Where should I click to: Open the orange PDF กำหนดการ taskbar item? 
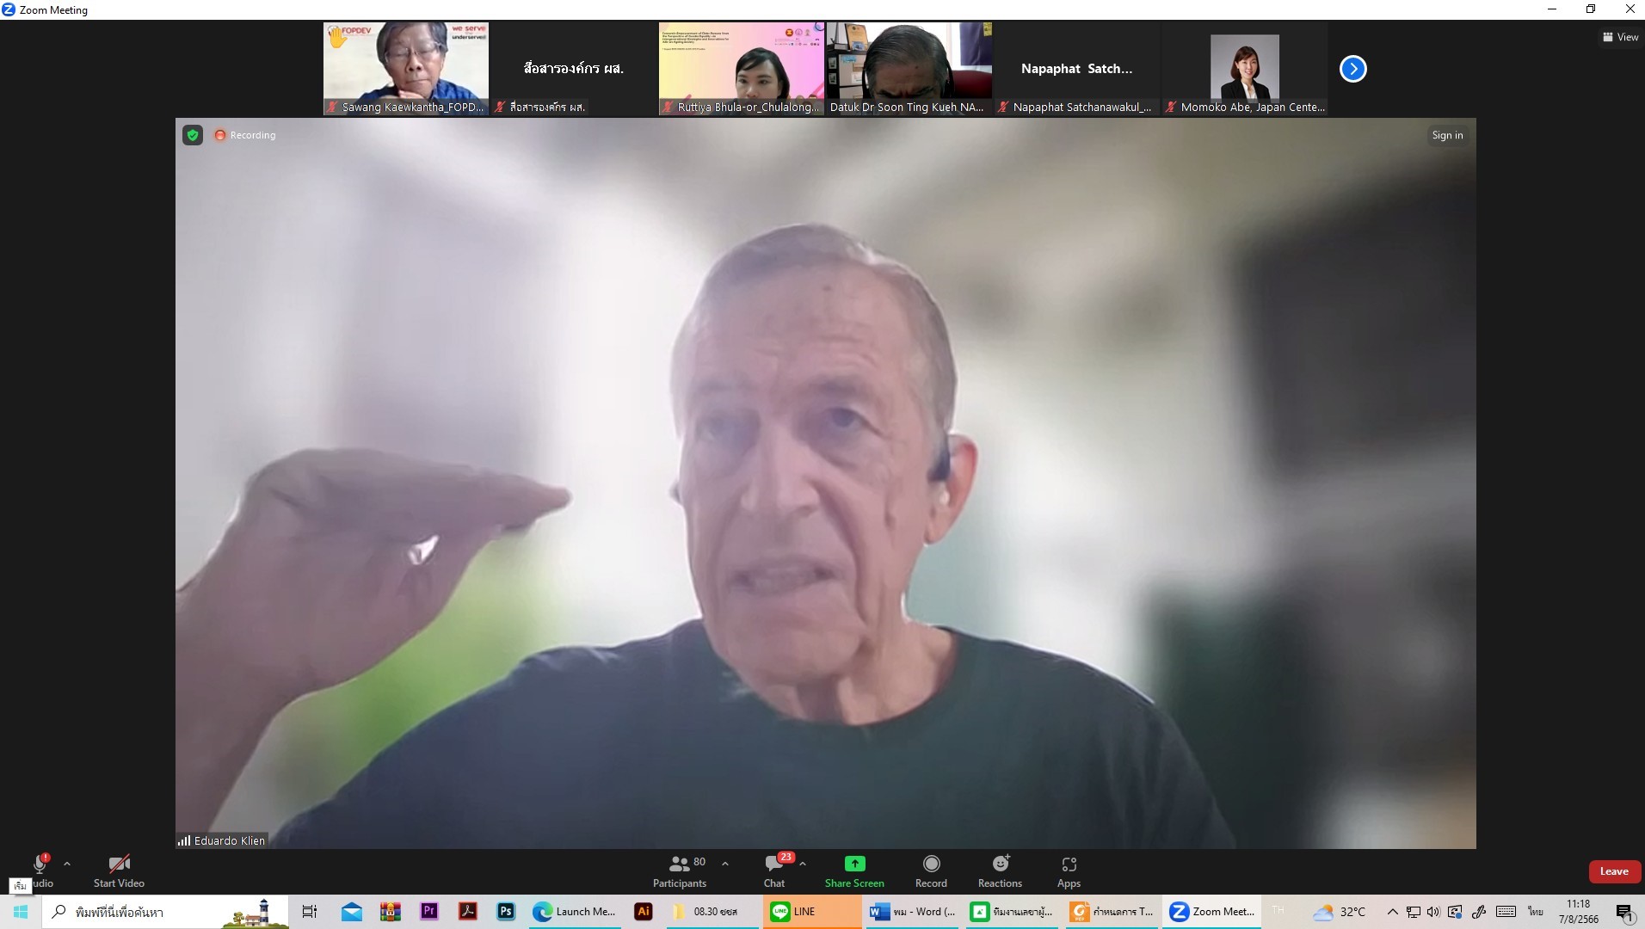tap(1112, 912)
